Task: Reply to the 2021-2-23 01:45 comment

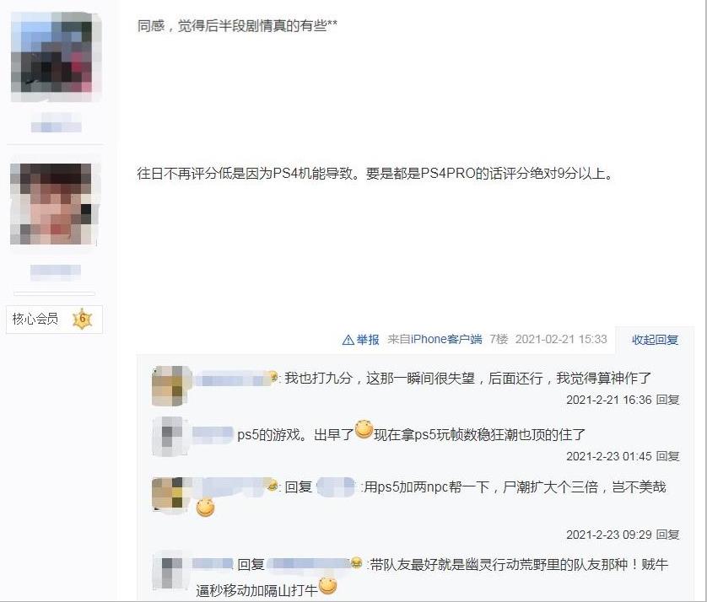Action: pos(668,456)
